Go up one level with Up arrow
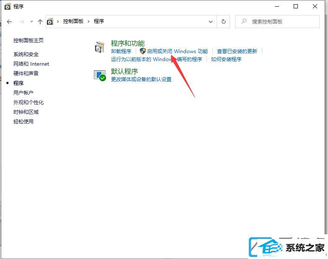 click(40, 21)
